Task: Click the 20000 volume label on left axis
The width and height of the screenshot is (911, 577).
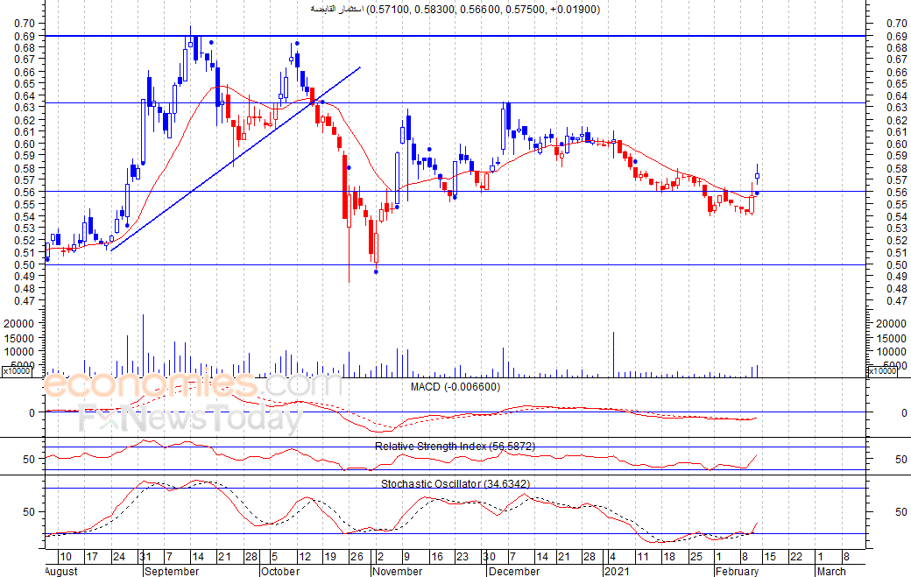Action: (19, 324)
